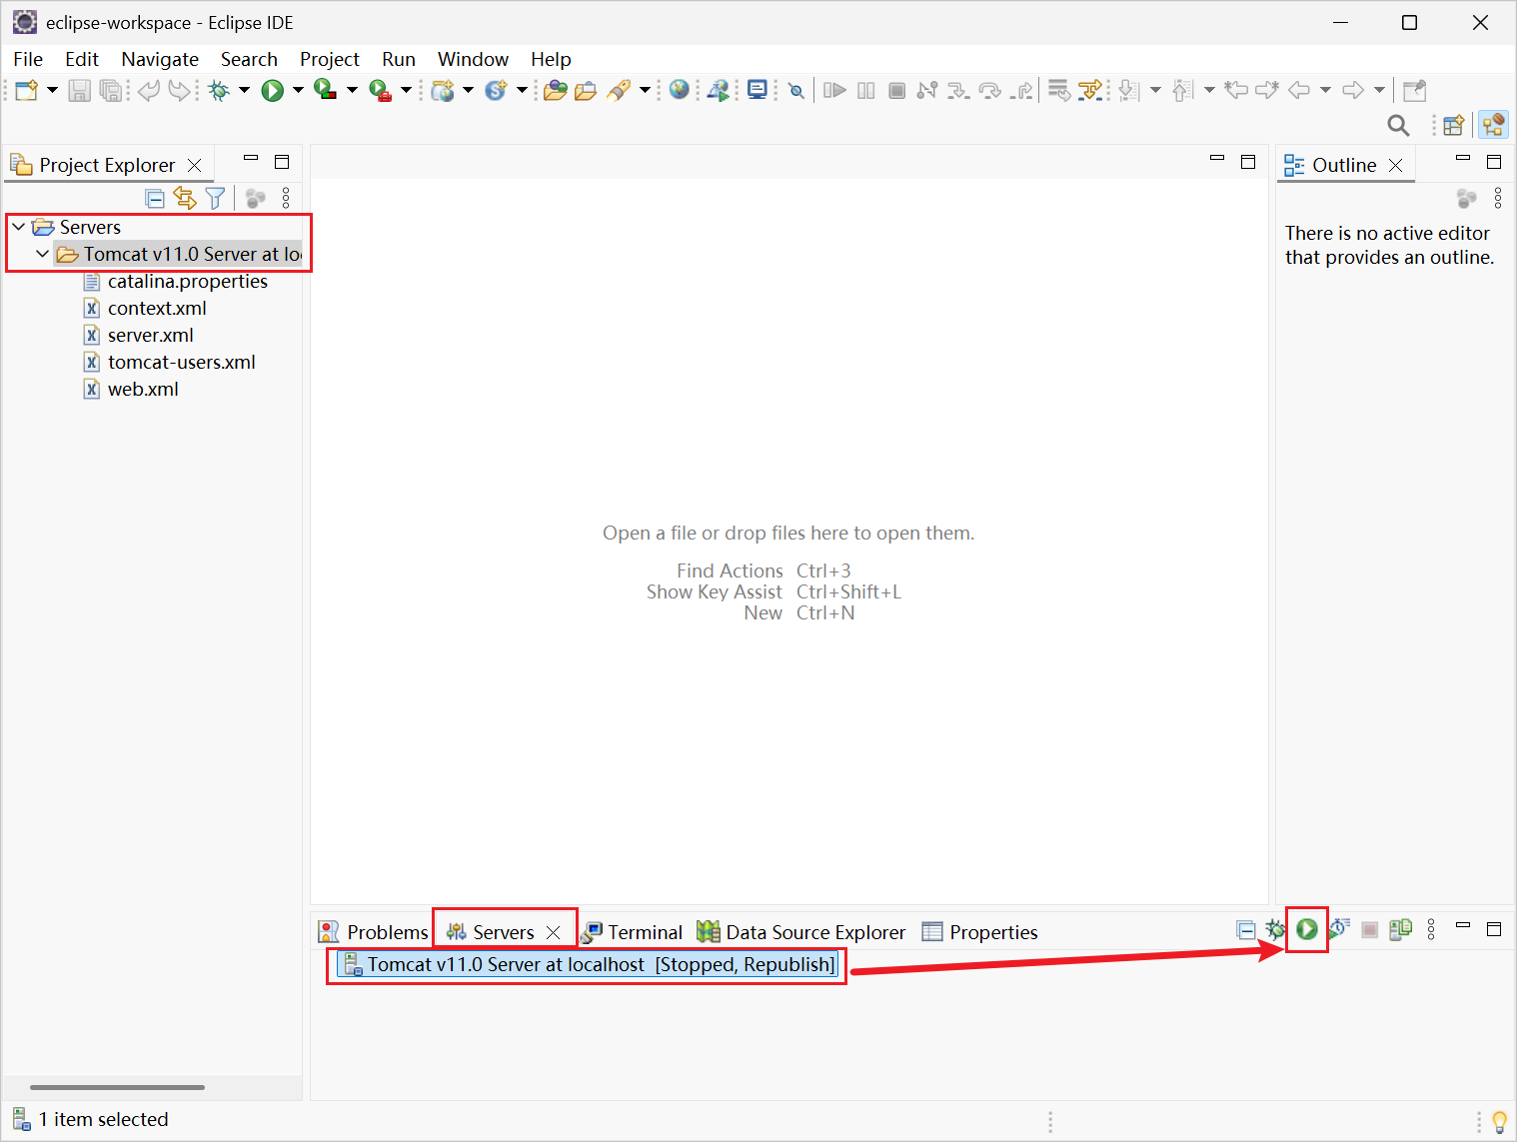
Task: Select Tomcat v11.0 Server at localhost in Servers view
Action: pyautogui.click(x=588, y=964)
